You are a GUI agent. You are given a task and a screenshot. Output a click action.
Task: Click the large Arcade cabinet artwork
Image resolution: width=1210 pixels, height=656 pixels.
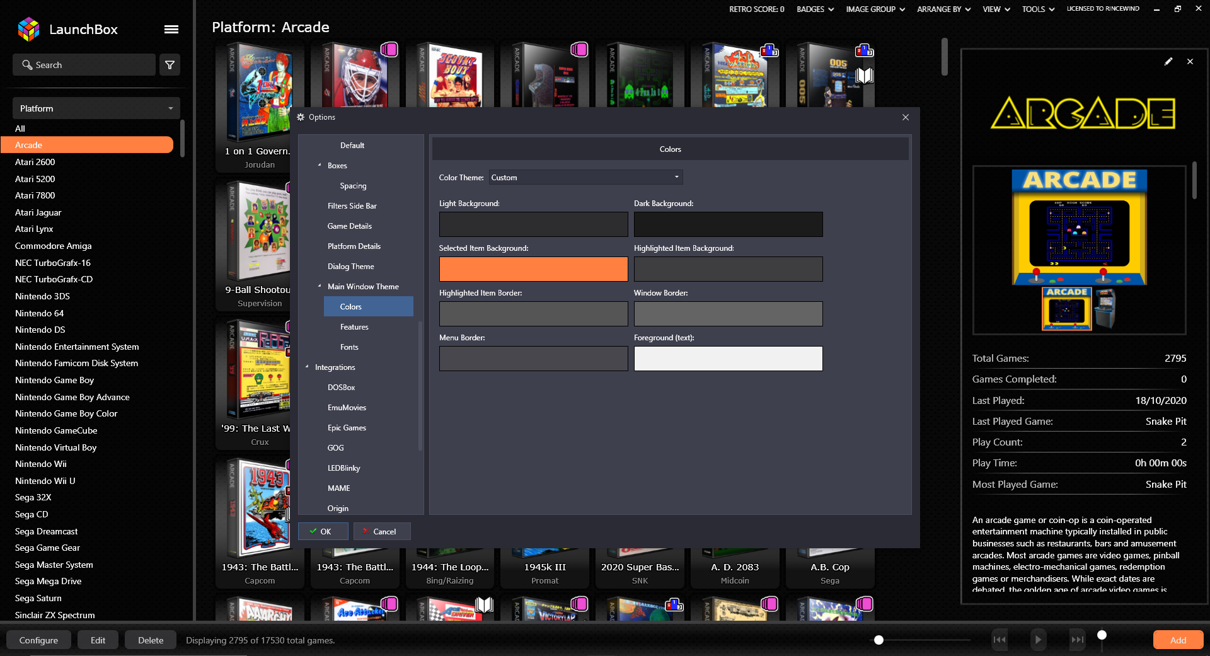1079,227
